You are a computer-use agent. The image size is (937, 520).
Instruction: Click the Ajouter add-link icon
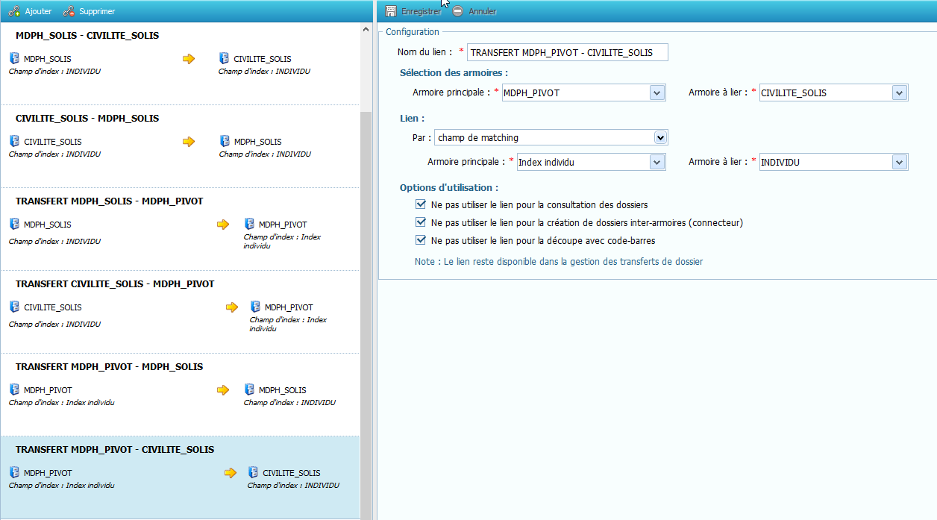(14, 11)
